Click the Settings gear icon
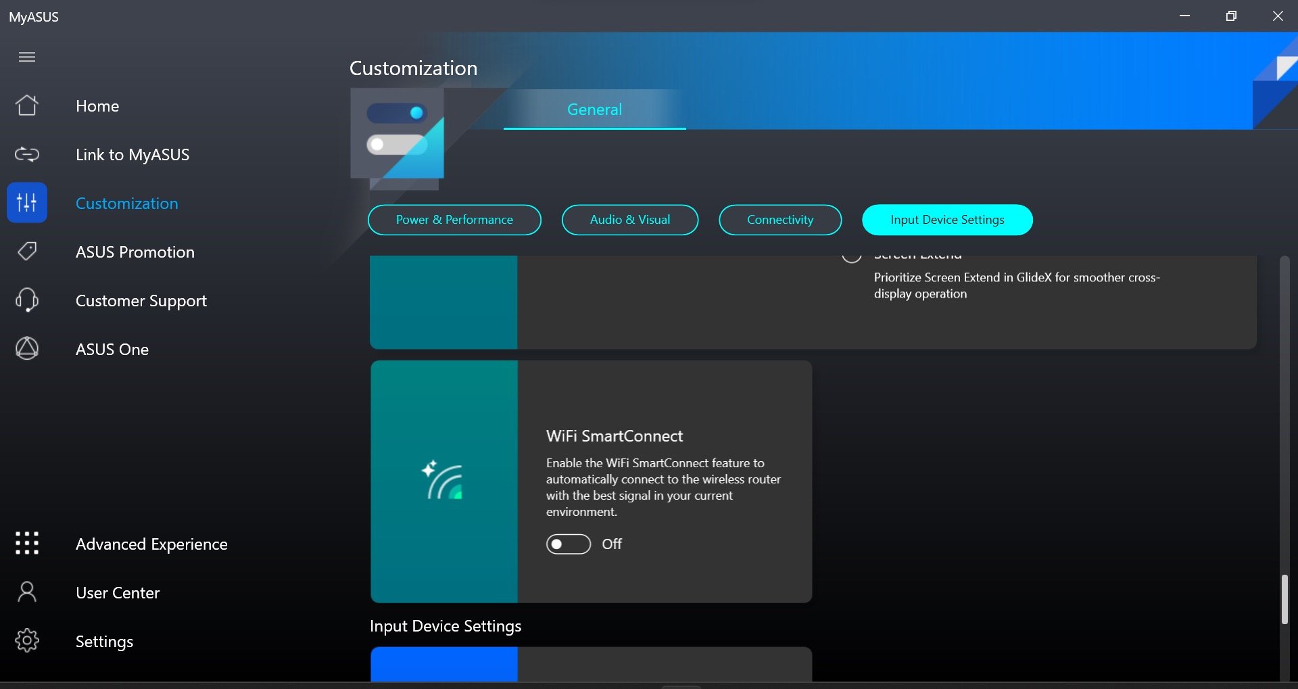1298x689 pixels. pos(27,640)
